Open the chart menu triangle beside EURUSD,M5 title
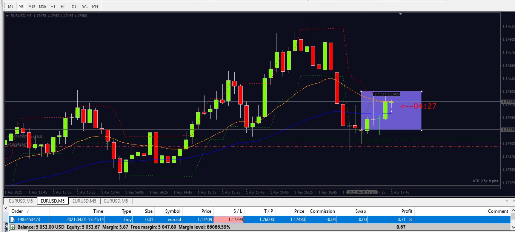Screen dimensions: 515x232 [8, 15]
